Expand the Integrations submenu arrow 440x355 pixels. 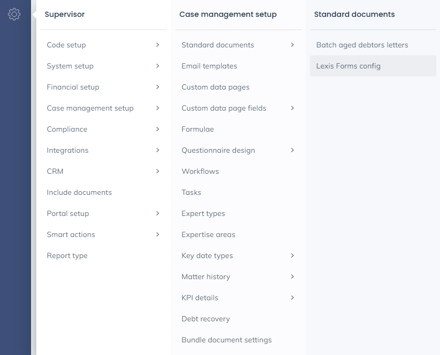pyautogui.click(x=157, y=150)
